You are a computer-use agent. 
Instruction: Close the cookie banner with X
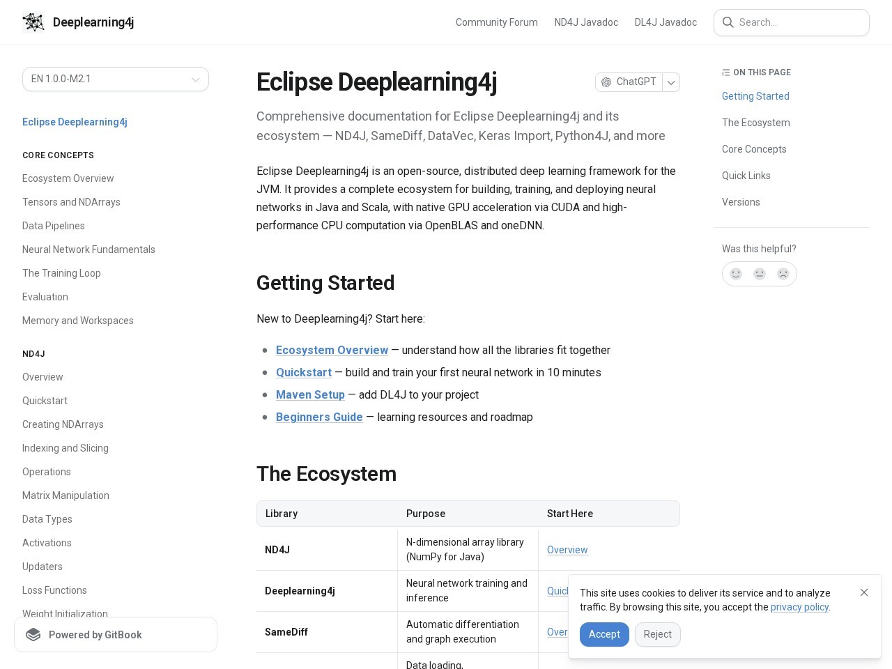pyautogui.click(x=864, y=592)
